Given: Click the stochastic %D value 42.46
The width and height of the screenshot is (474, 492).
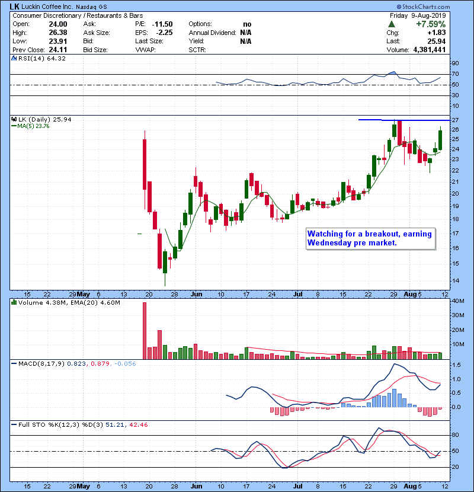Looking at the screenshot, I should tap(138, 424).
